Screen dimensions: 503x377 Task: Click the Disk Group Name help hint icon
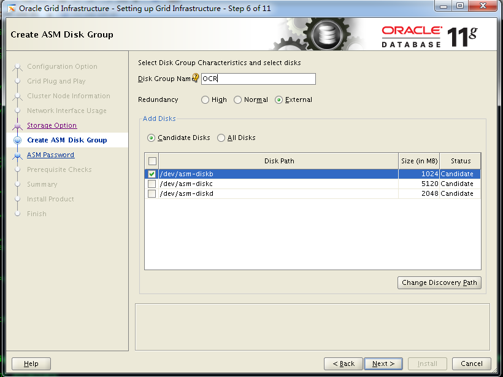(x=195, y=78)
